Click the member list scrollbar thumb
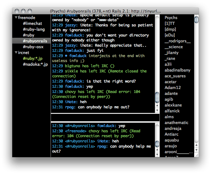This screenshot has height=174, width=211. pyautogui.click(x=197, y=20)
